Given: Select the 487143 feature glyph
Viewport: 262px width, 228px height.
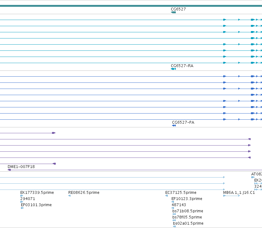Looking at the screenshot, I should 173,208.
